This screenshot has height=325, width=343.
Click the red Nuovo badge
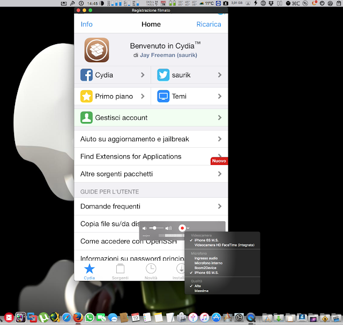point(219,161)
